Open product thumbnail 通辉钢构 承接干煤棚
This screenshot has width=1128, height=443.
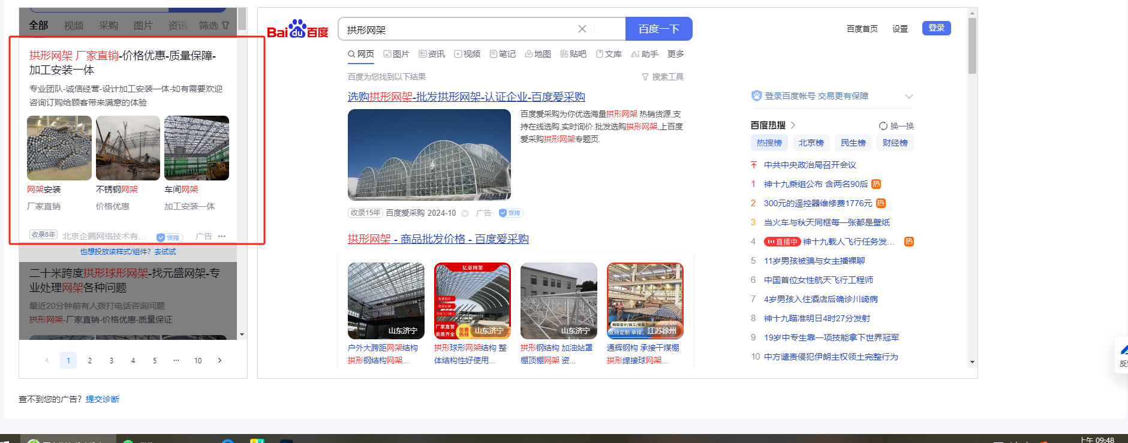tap(645, 301)
